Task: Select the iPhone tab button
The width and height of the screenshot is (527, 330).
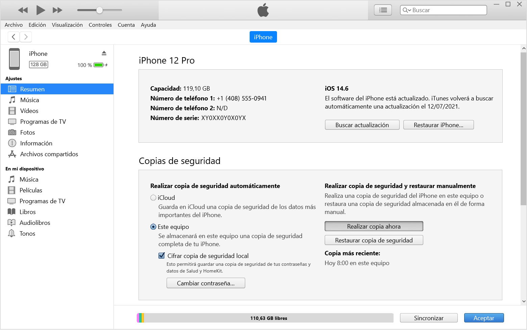Action: pos(263,37)
